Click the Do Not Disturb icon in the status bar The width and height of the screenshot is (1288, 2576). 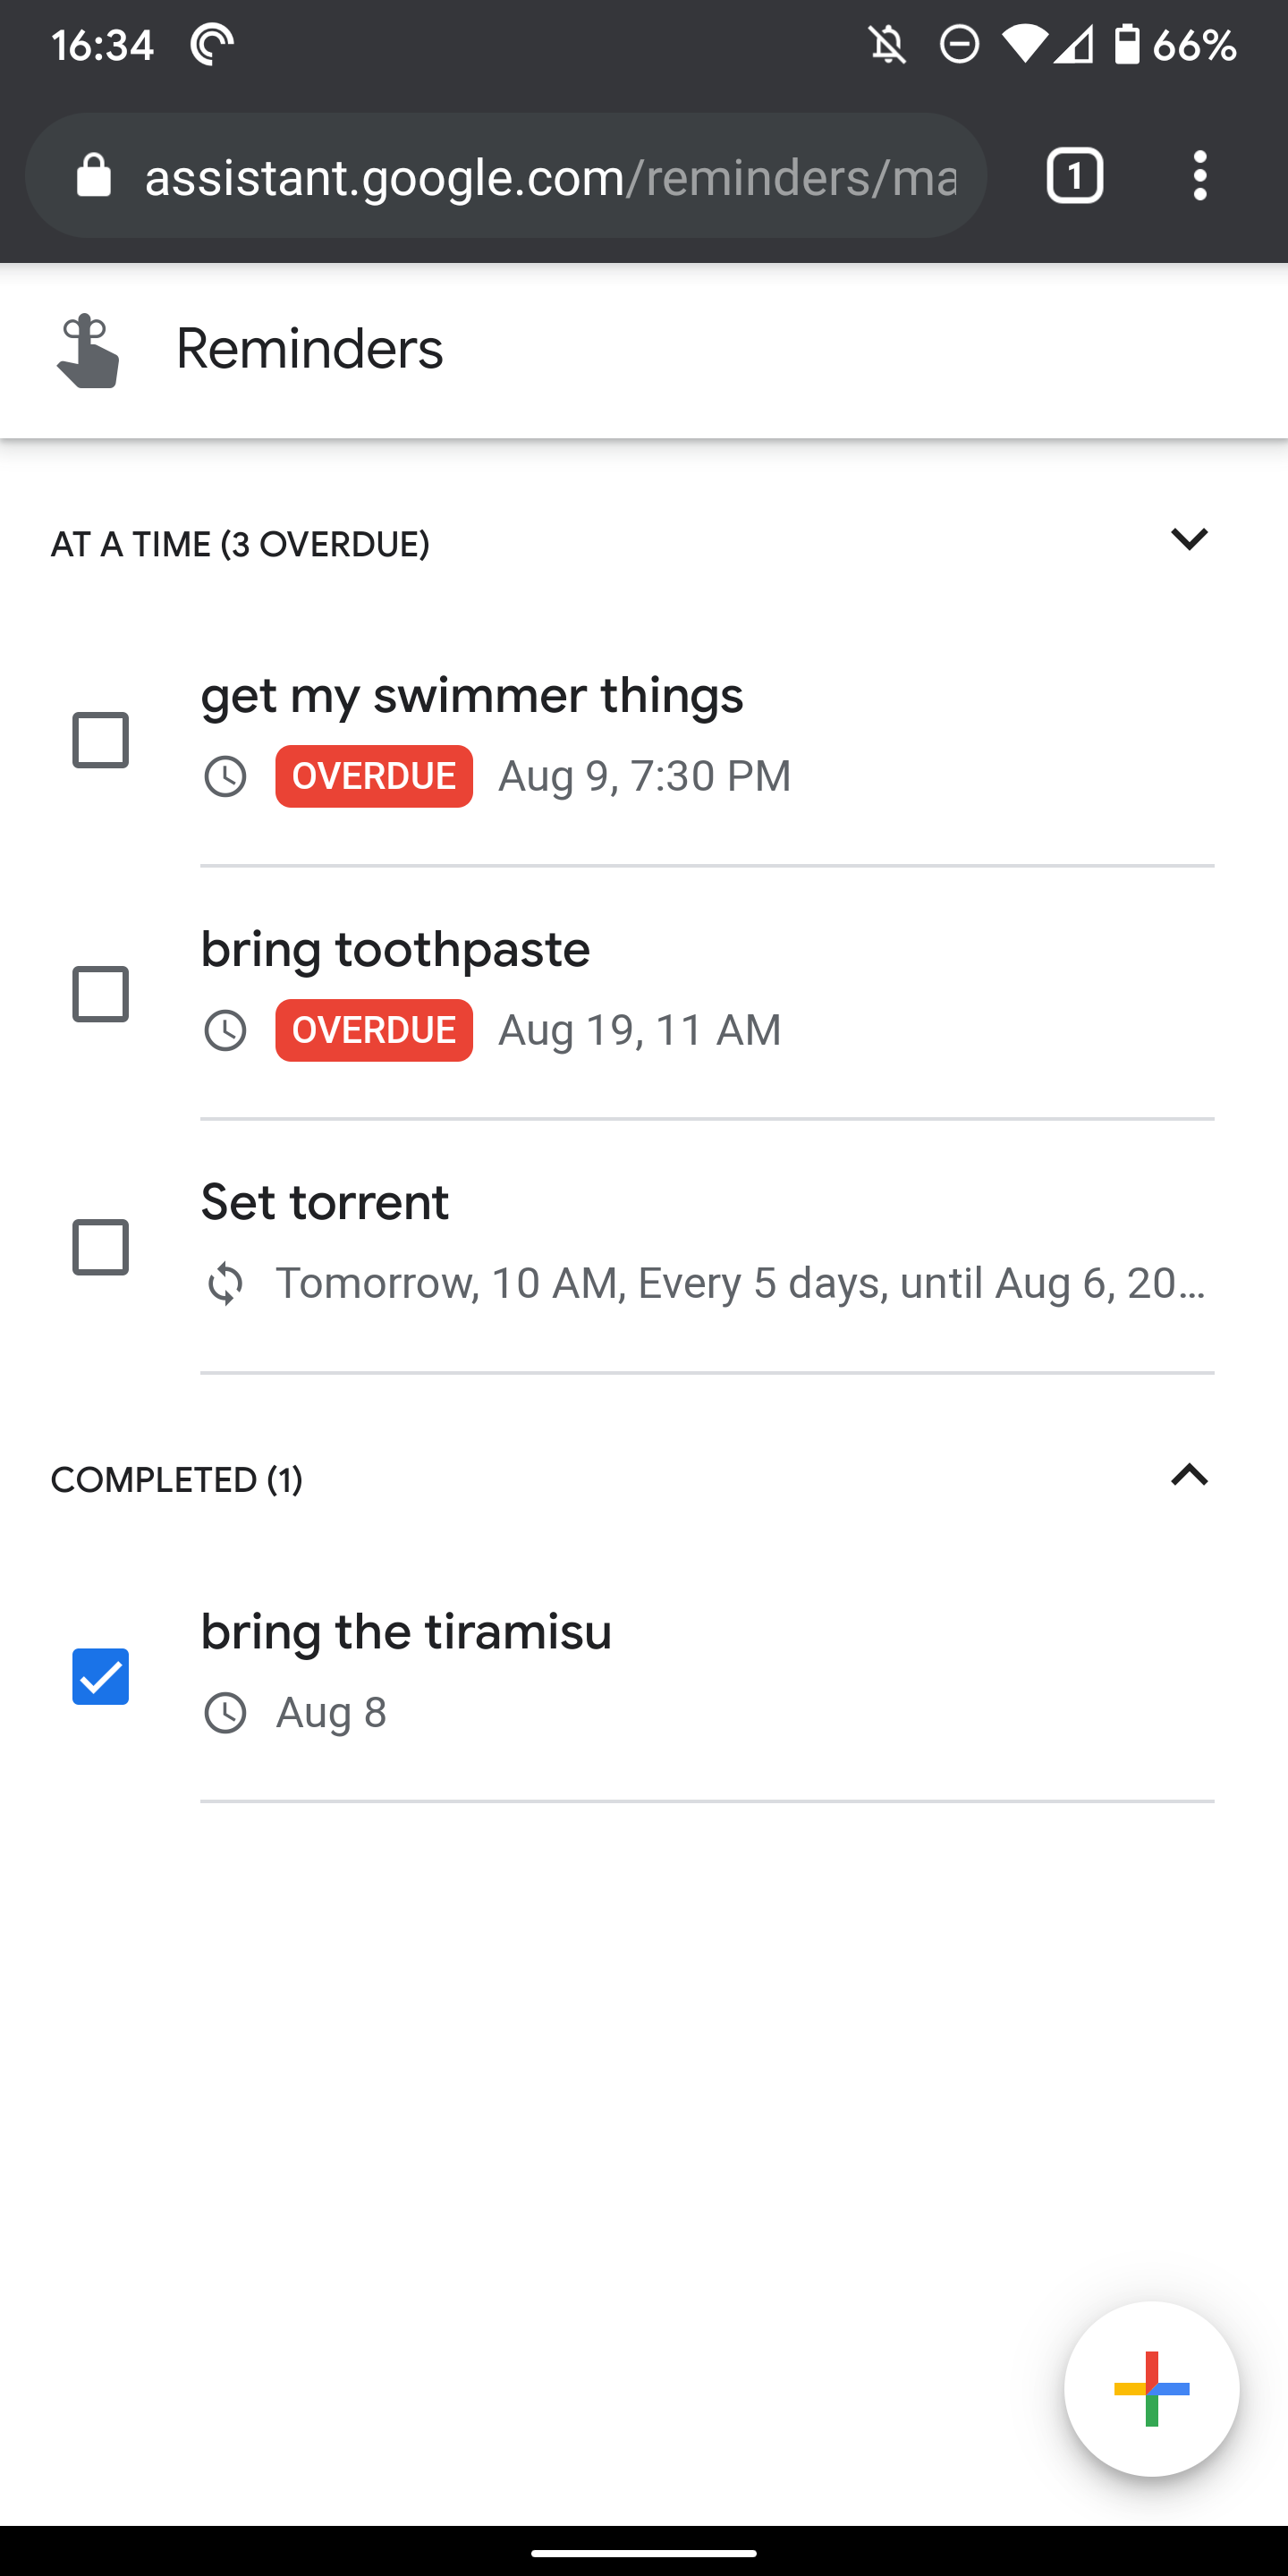pos(957,45)
